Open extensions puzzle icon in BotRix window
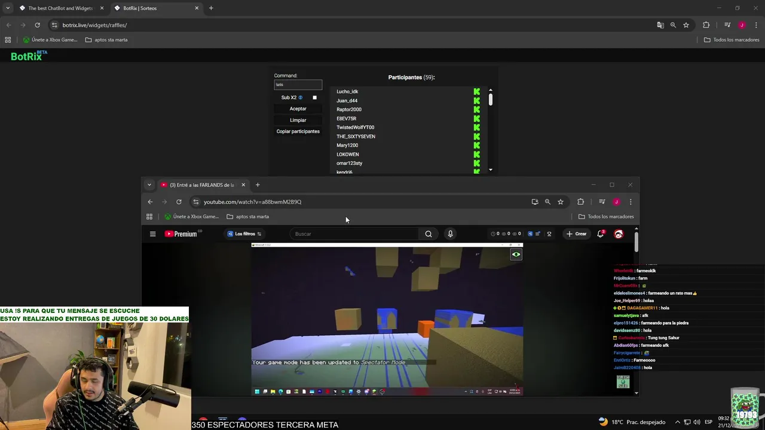Viewport: 765px width, 430px height. [706, 25]
